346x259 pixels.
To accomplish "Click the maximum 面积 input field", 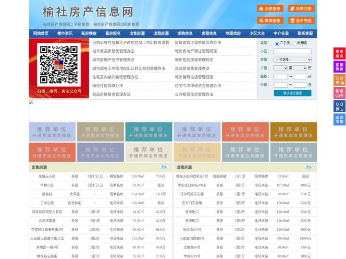I will (300, 76).
